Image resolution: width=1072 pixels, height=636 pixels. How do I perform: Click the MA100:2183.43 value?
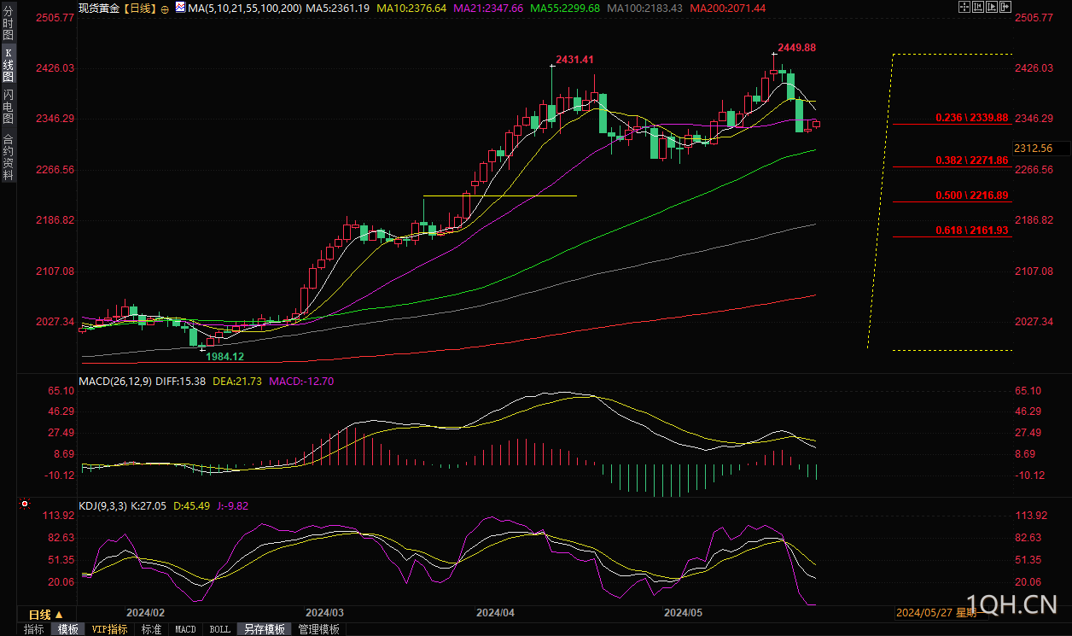tap(644, 8)
